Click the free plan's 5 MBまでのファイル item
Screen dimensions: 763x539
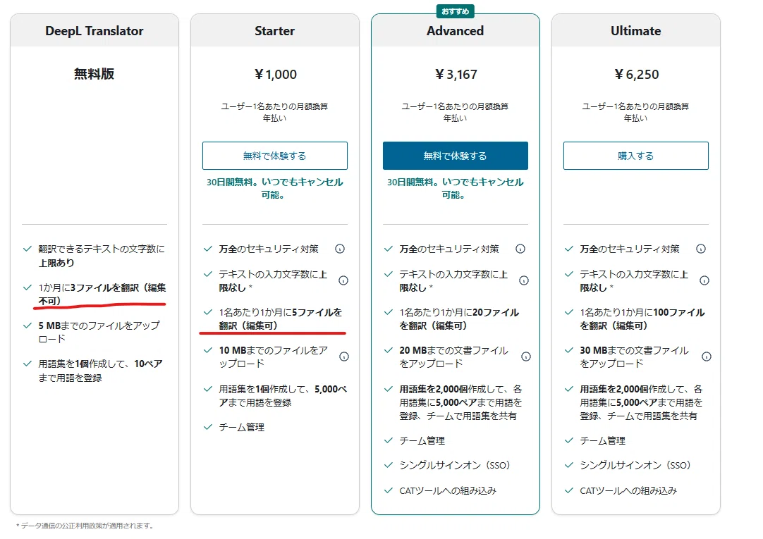click(99, 332)
